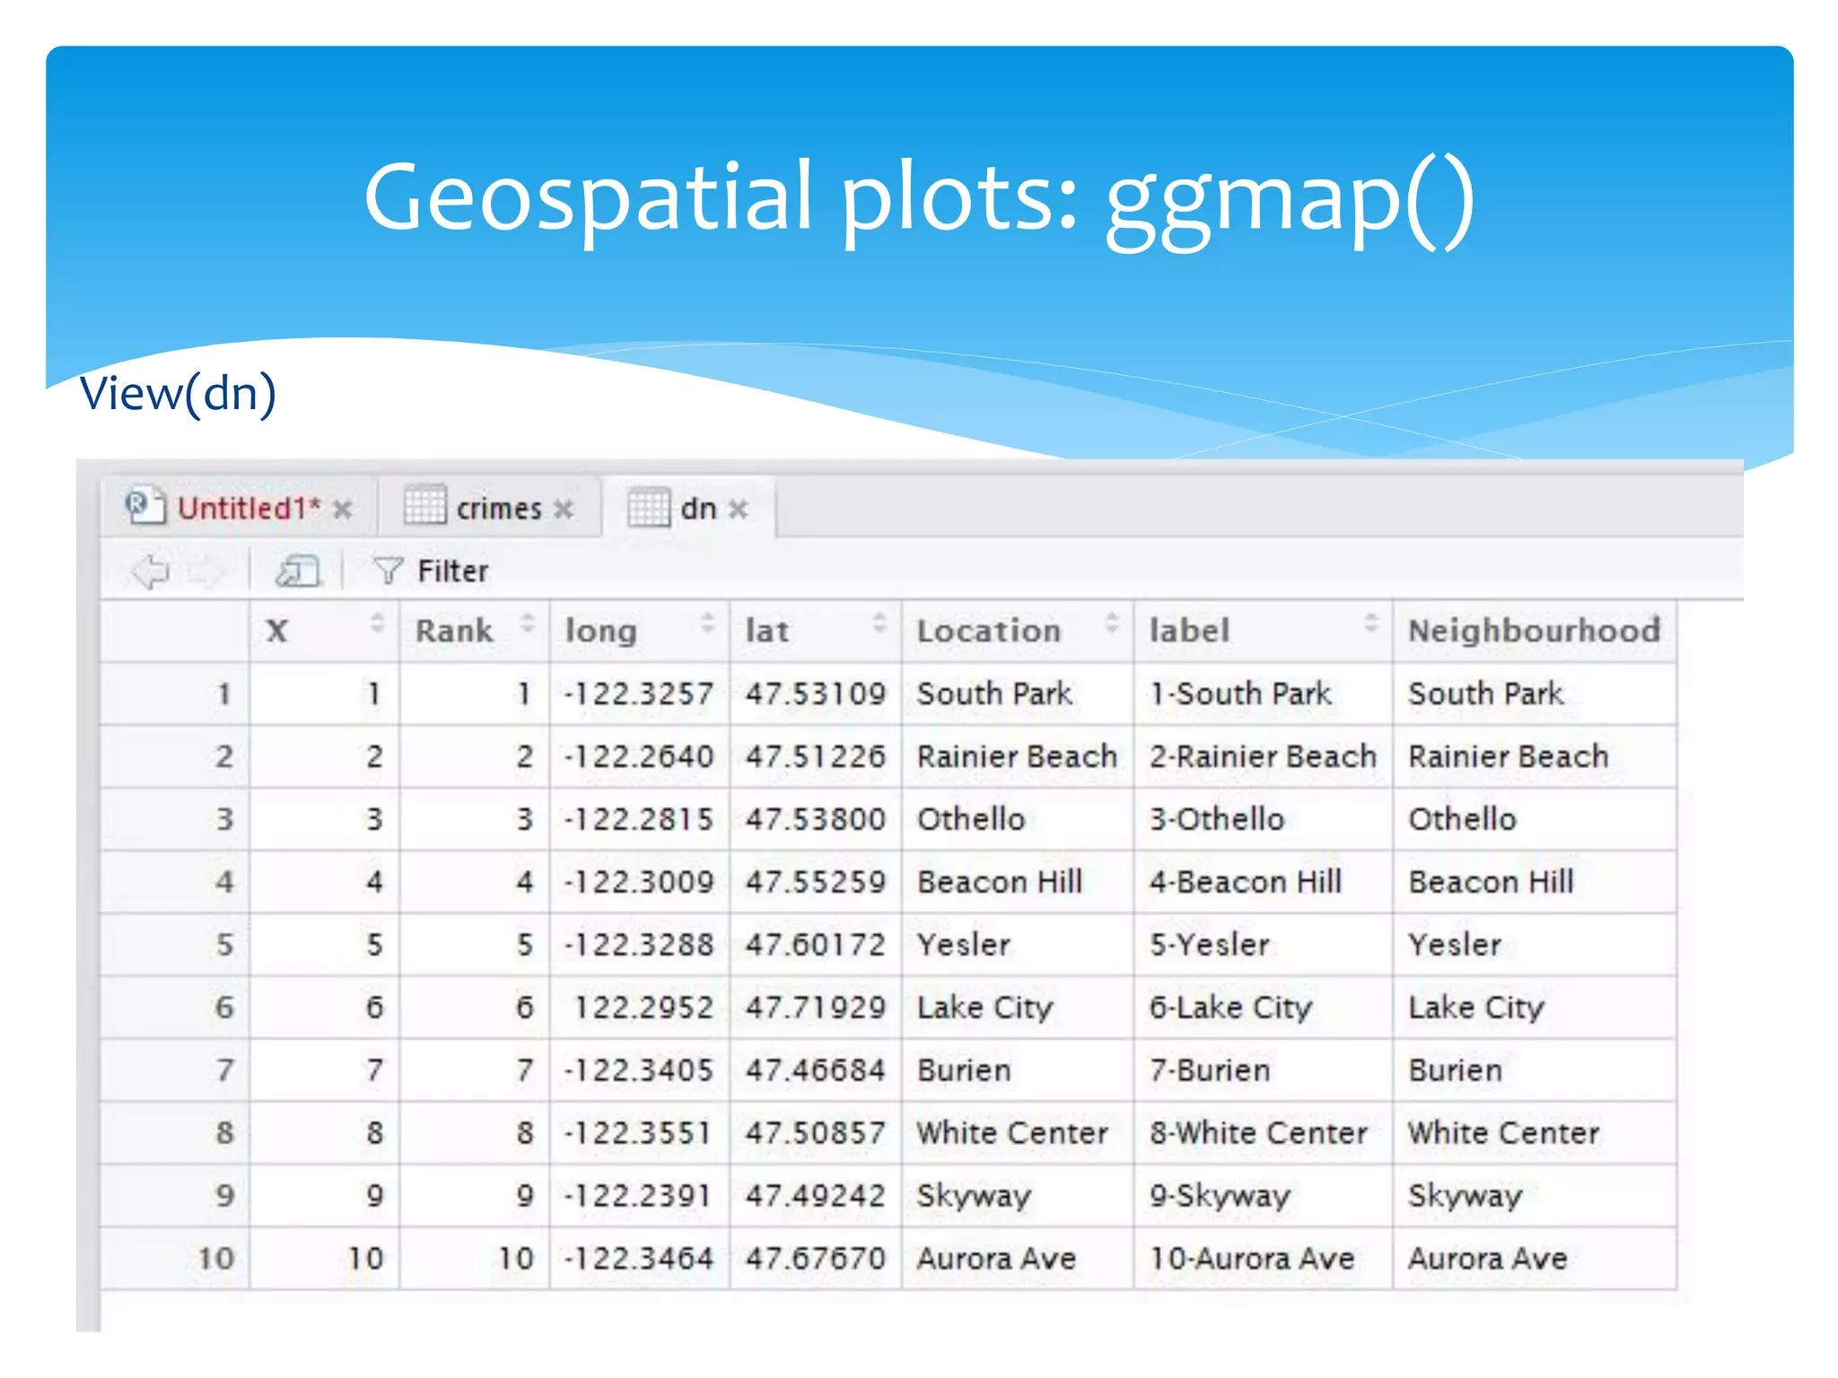The image size is (1838, 1378).
Task: Select the label column header text
Action: tap(1189, 631)
